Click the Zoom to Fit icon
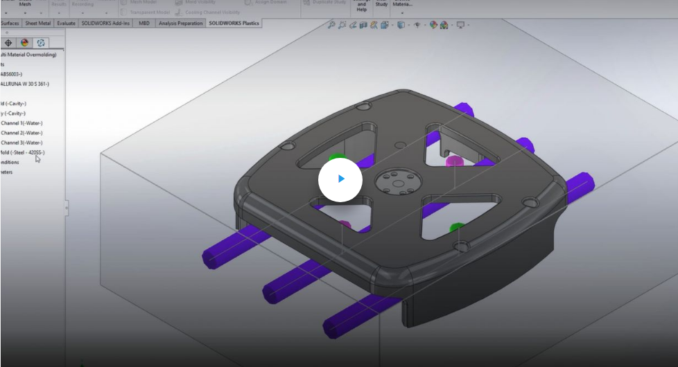This screenshot has width=678, height=367. tap(332, 25)
